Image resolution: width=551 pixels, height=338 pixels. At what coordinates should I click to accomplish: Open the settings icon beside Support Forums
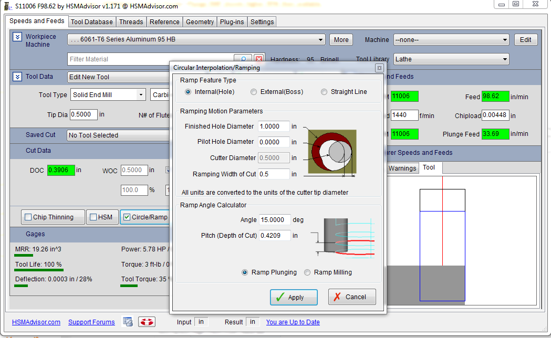(127, 322)
